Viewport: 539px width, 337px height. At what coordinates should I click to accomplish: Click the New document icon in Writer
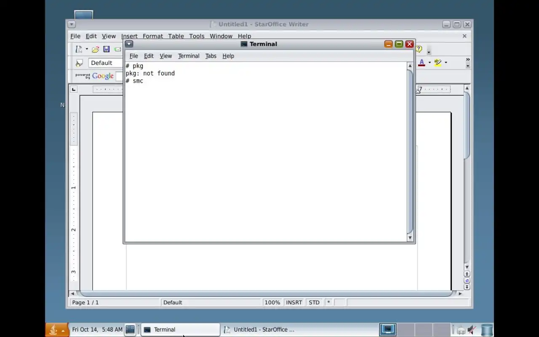(x=79, y=49)
